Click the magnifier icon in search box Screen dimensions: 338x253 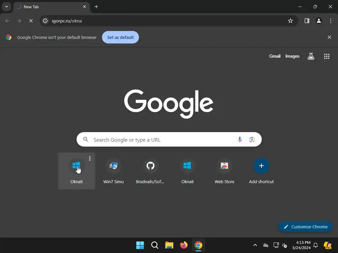(85, 139)
